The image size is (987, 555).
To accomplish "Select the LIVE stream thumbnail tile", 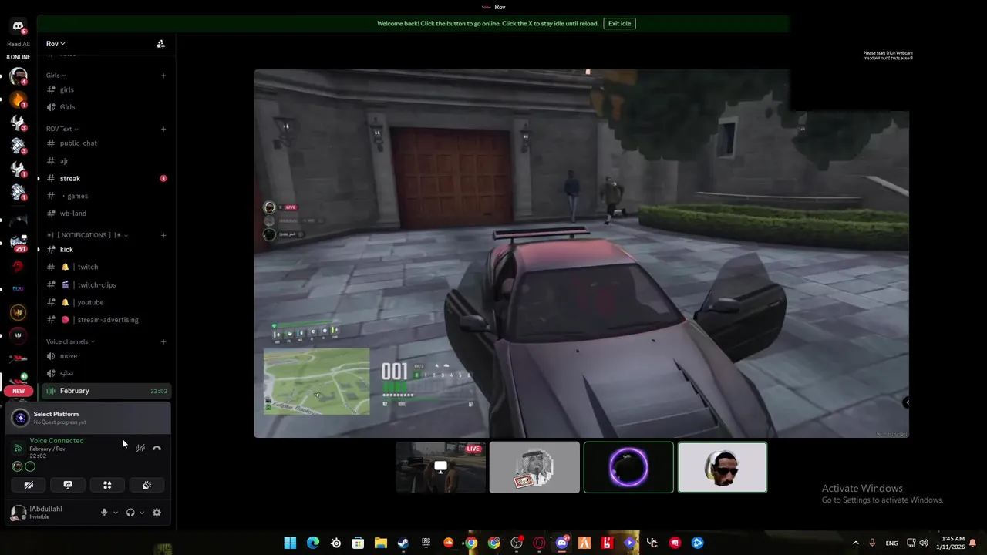I will (440, 467).
